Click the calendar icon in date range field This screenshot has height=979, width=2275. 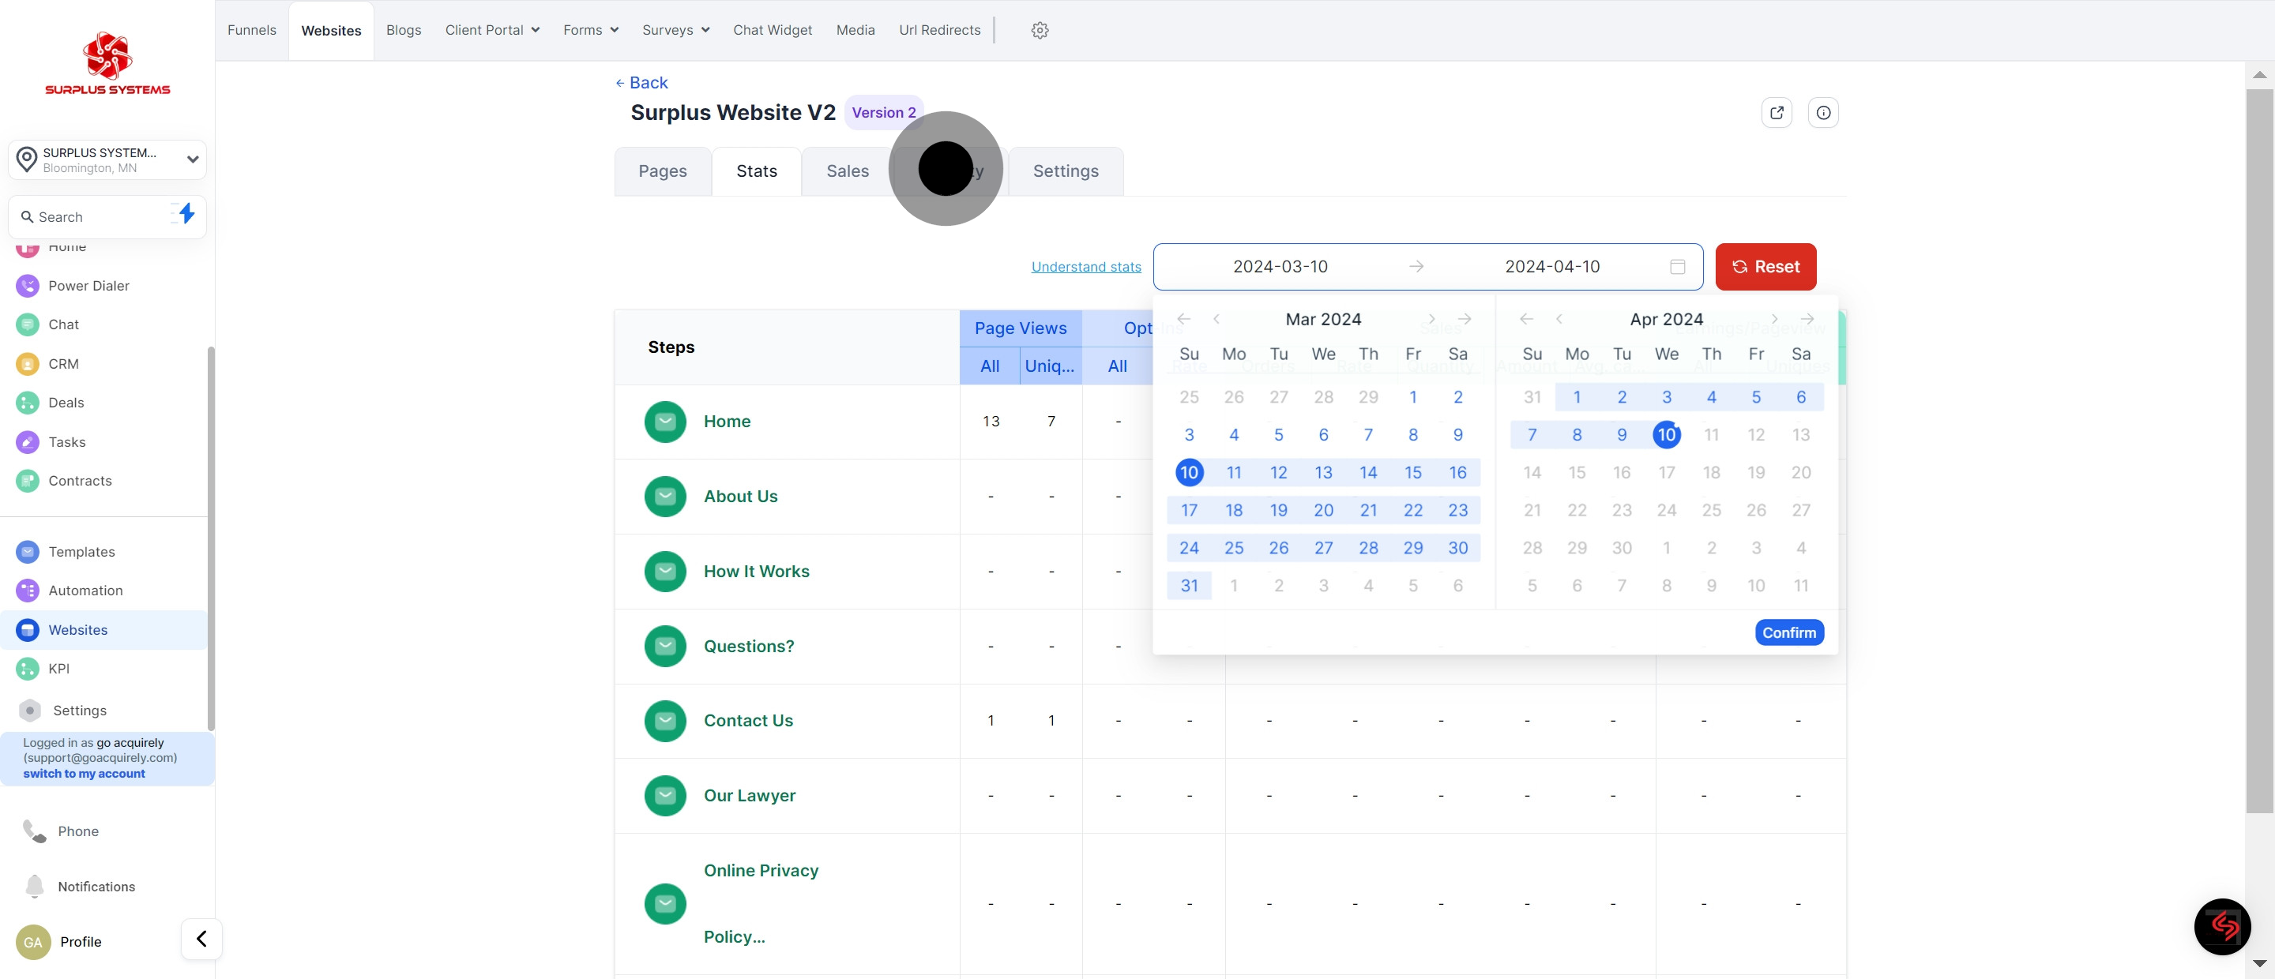coord(1677,267)
